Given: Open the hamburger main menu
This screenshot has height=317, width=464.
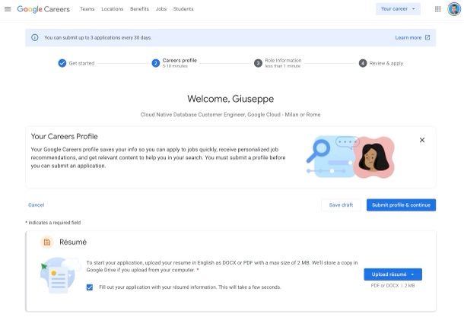Looking at the screenshot, I should pyautogui.click(x=8, y=9).
